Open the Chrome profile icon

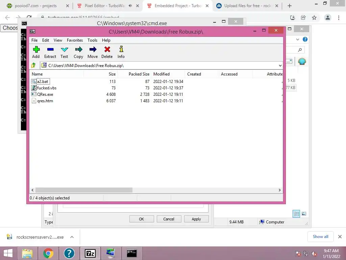[x=328, y=18]
